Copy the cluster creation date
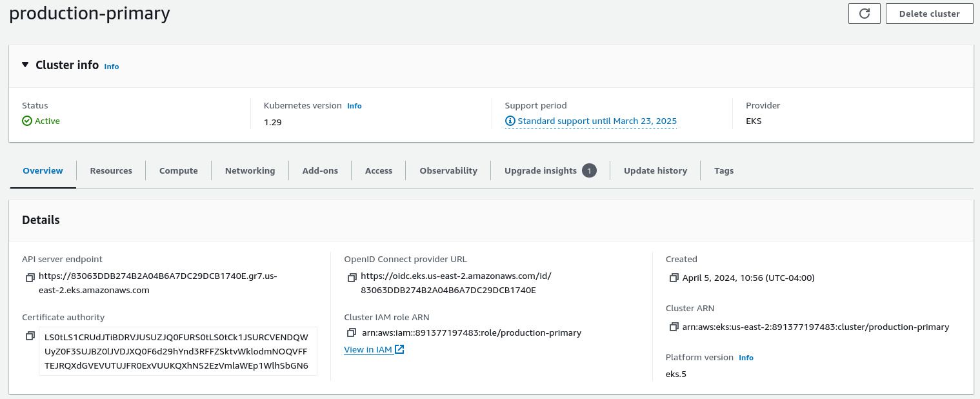The width and height of the screenshot is (980, 399). [x=674, y=278]
